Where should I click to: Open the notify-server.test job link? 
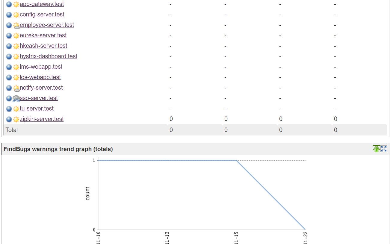click(41, 88)
